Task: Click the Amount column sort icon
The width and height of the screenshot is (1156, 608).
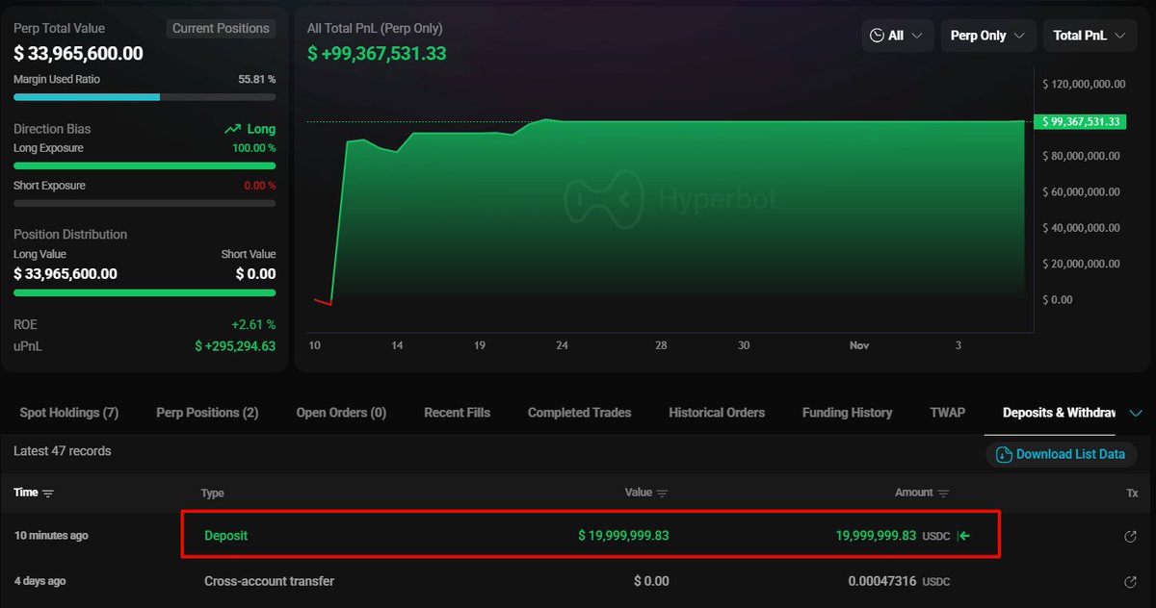Action: [943, 494]
